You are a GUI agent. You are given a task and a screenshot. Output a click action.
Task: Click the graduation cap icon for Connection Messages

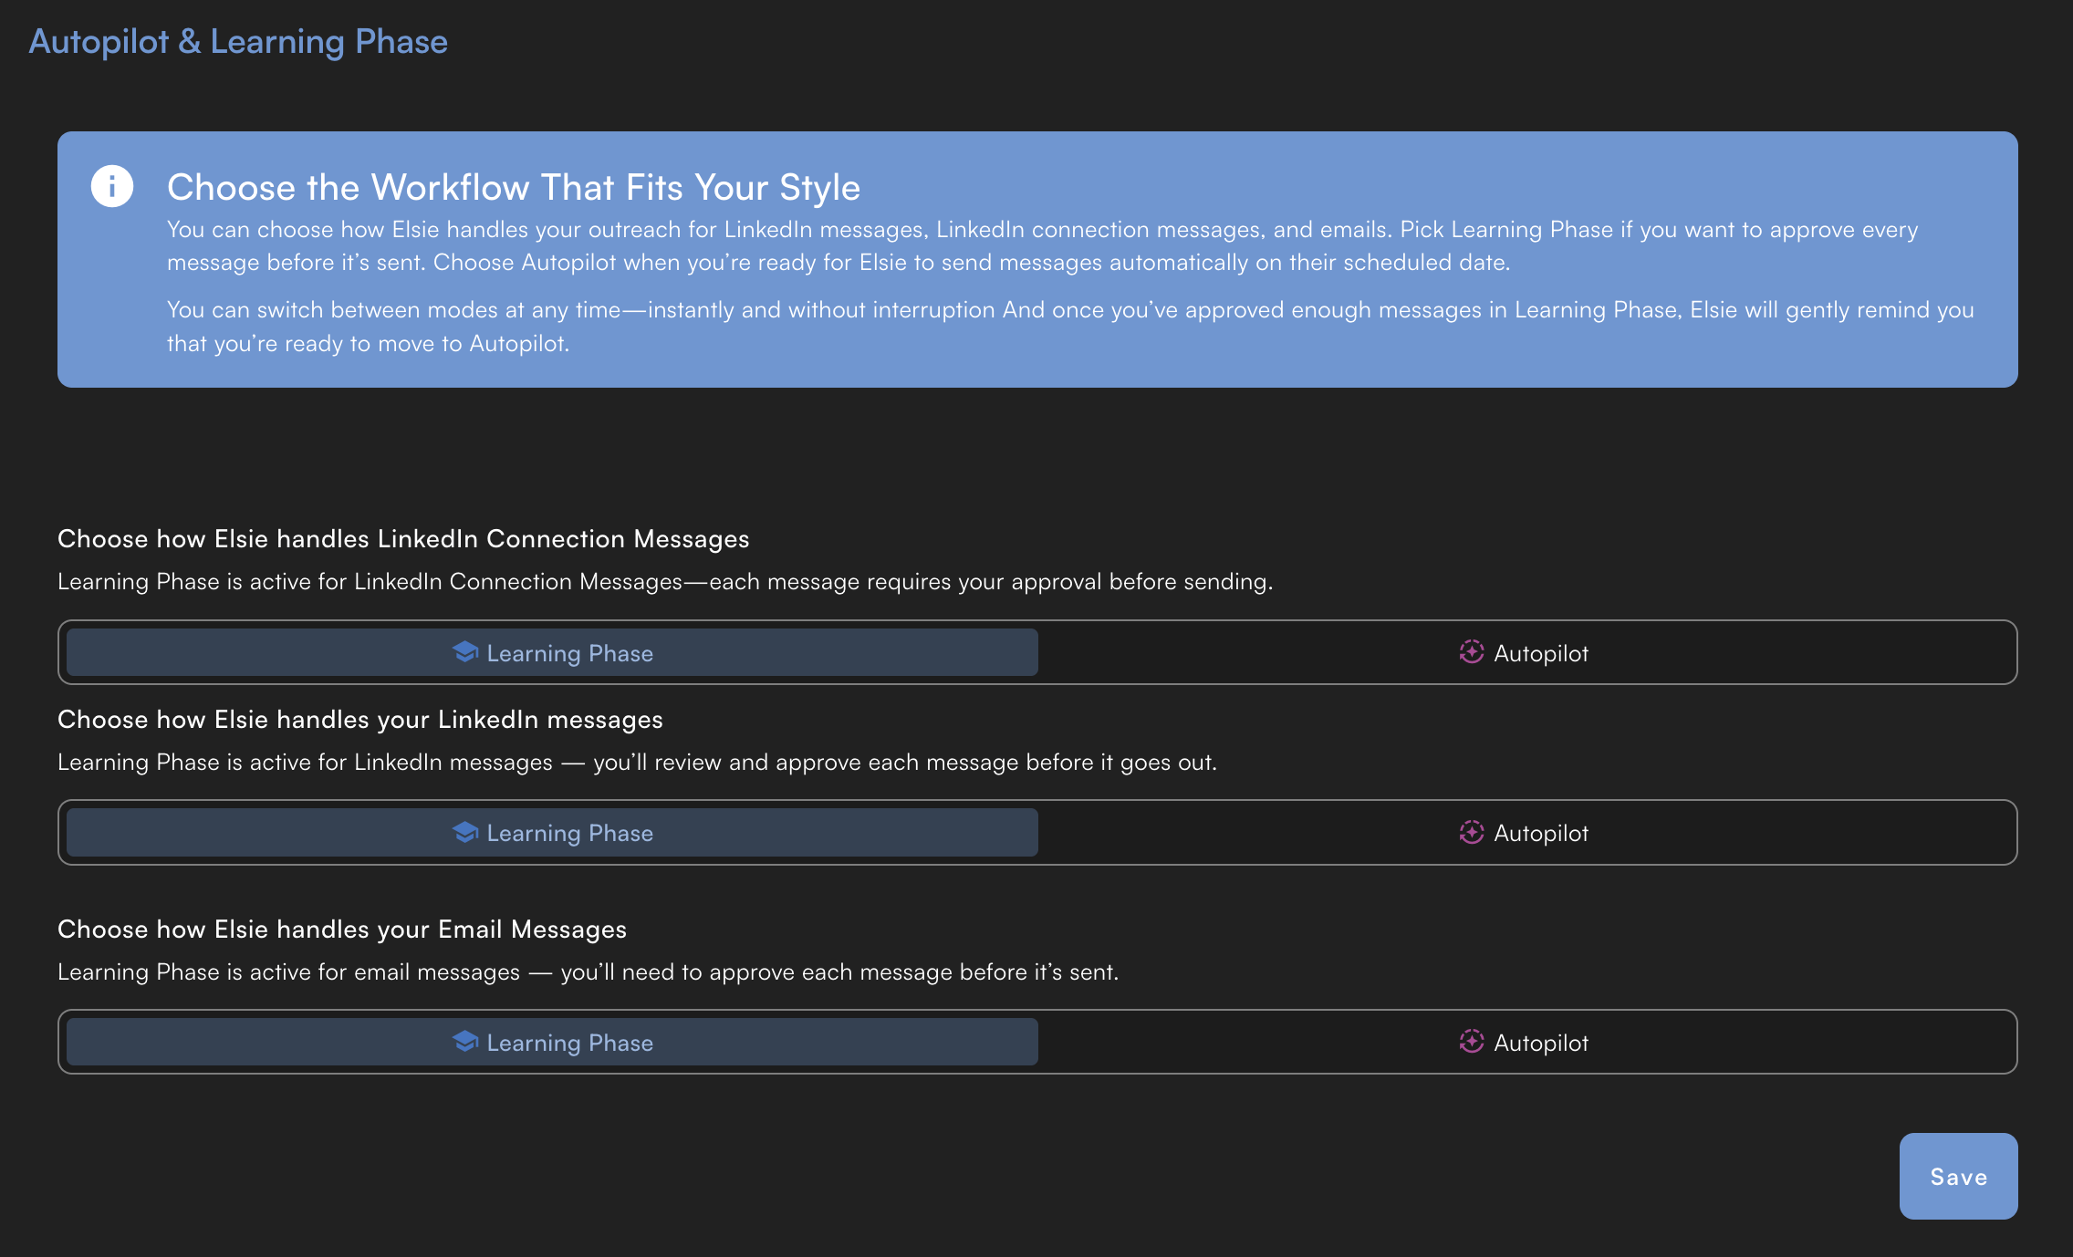tap(466, 653)
